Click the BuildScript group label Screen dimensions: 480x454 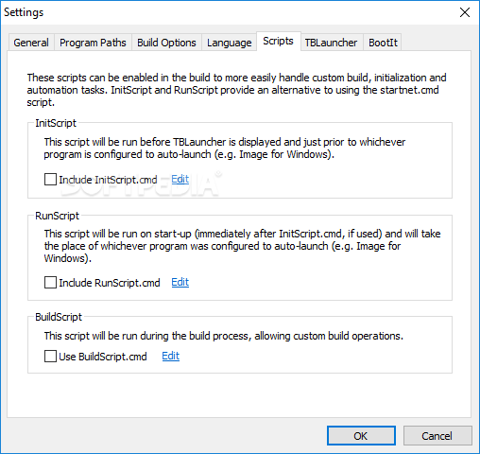click(x=59, y=317)
